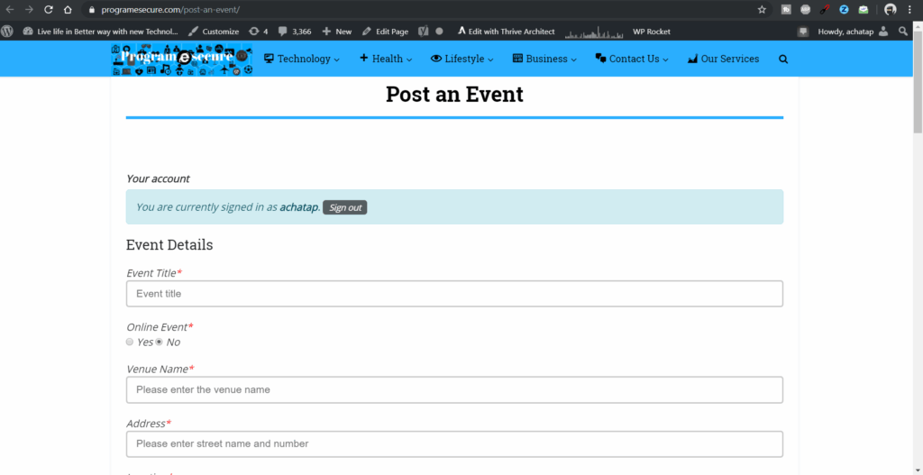The height and width of the screenshot is (475, 923).
Task: Click the user silhouette beside Howdy, achatap
Action: point(883,32)
